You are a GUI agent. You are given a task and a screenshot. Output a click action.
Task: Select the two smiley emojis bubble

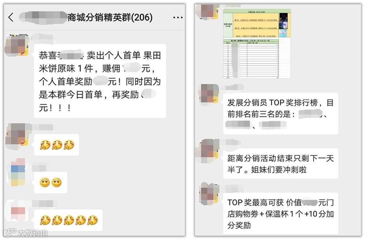[x=51, y=183]
